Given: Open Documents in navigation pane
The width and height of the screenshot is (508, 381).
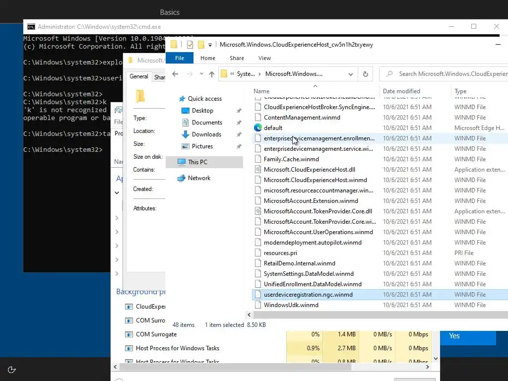Looking at the screenshot, I should 207,123.
